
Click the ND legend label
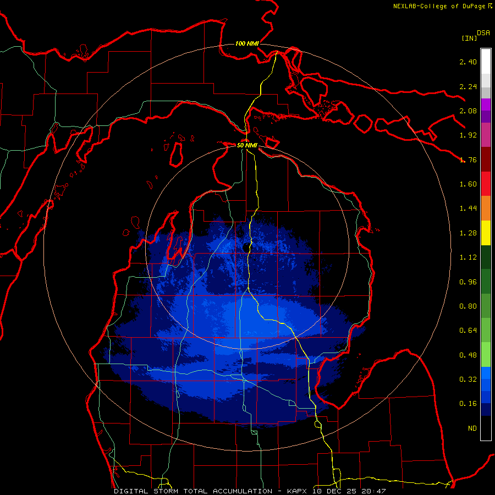472,428
